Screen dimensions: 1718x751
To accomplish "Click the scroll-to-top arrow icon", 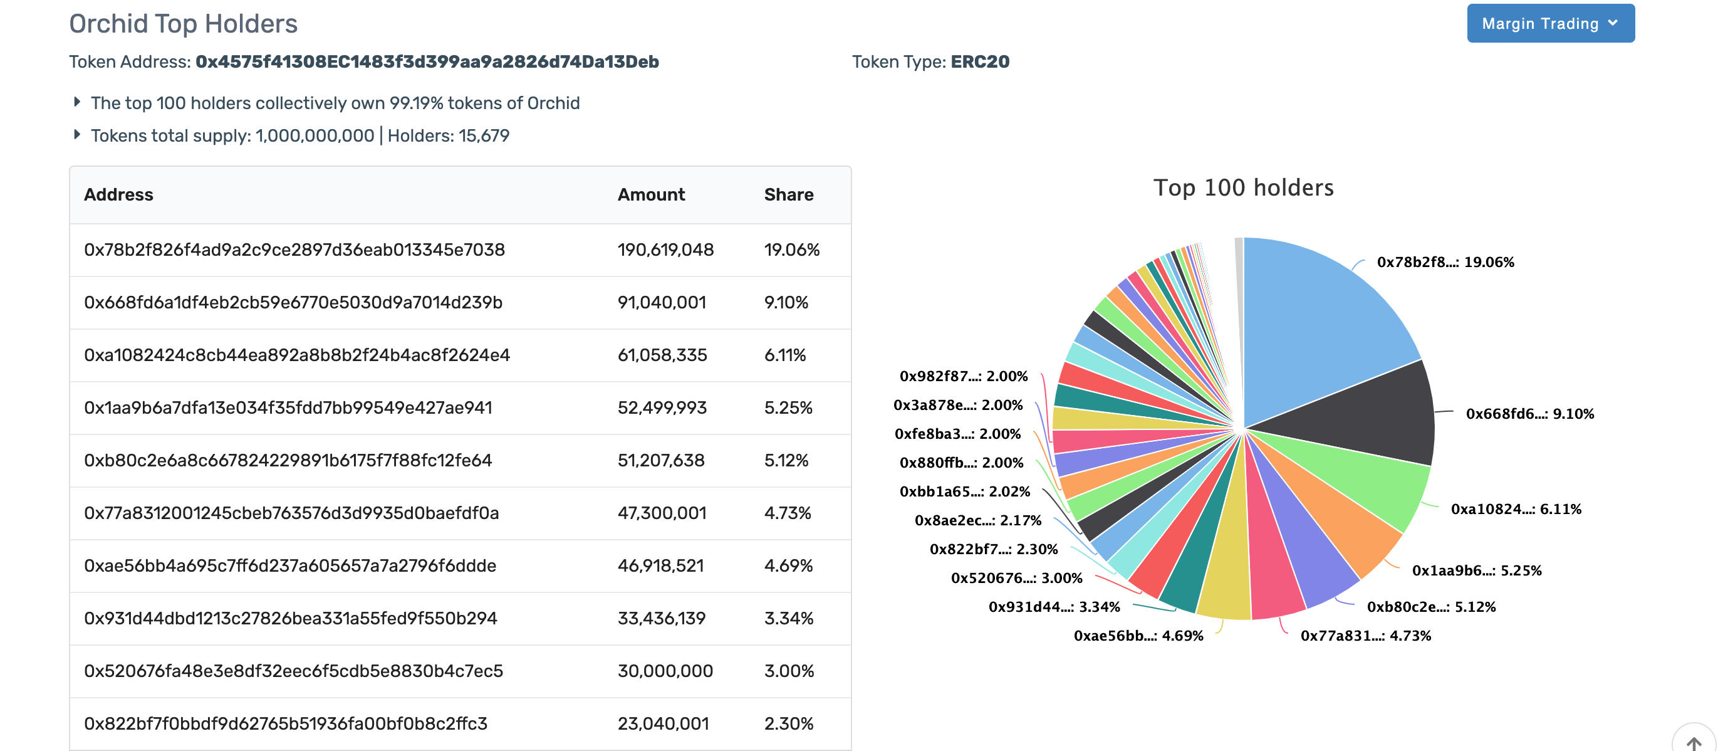I will 1694,742.
